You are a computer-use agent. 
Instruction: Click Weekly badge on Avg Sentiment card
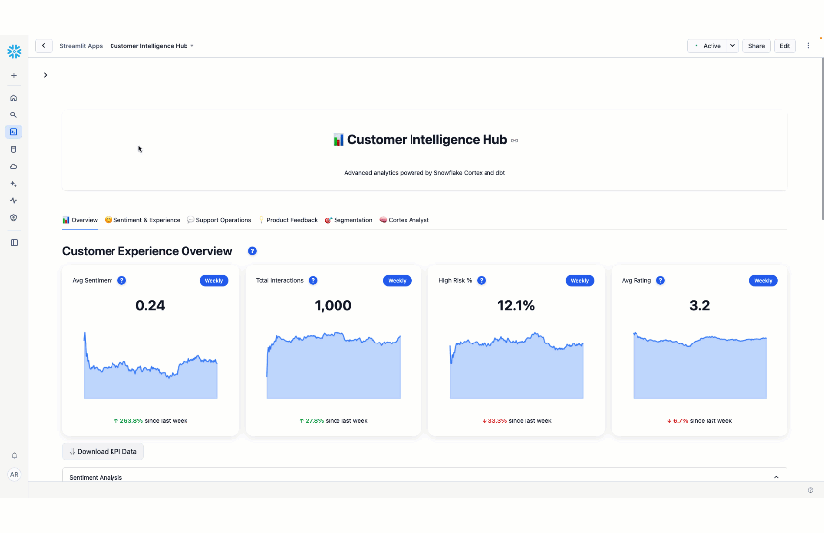[x=214, y=280]
